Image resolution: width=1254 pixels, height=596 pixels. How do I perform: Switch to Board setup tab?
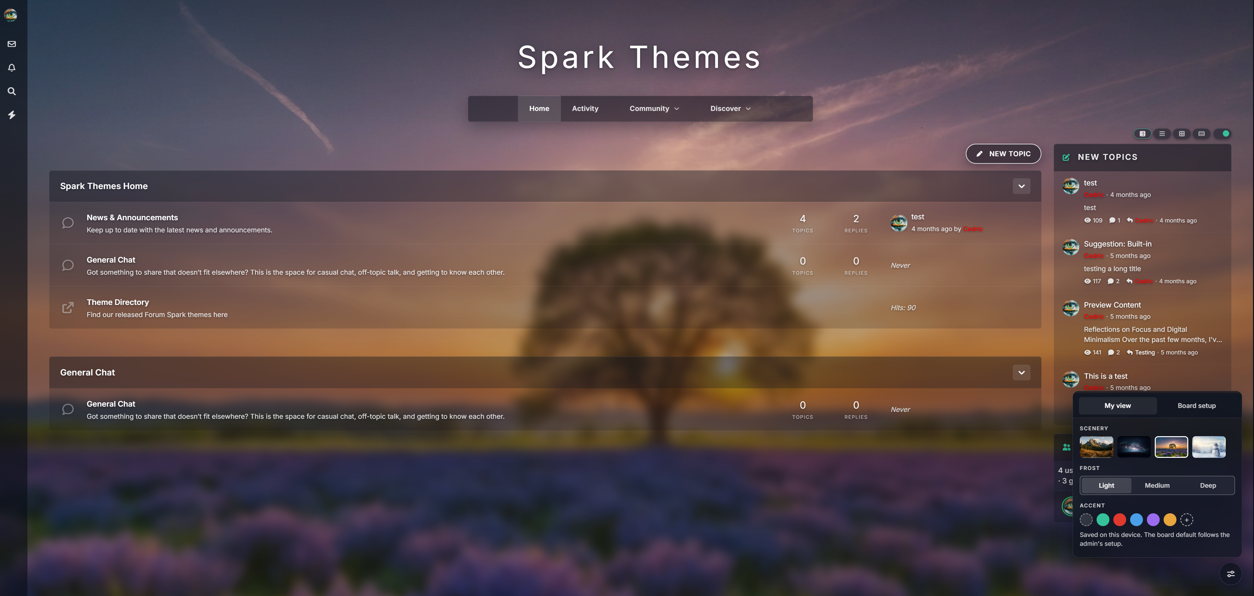1196,405
